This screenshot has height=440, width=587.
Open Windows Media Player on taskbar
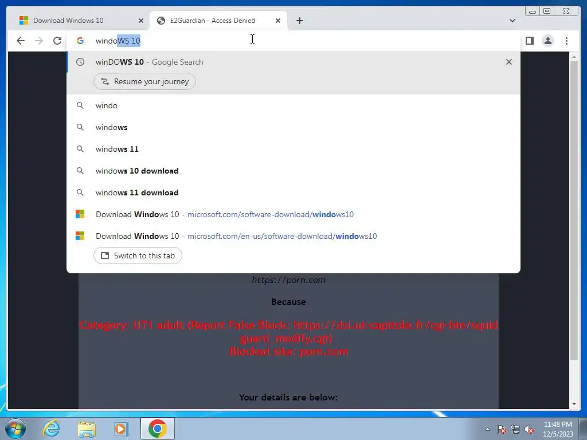point(121,429)
